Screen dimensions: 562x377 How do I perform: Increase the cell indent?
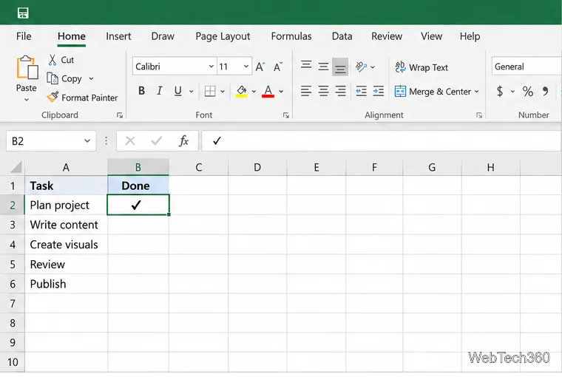378,91
